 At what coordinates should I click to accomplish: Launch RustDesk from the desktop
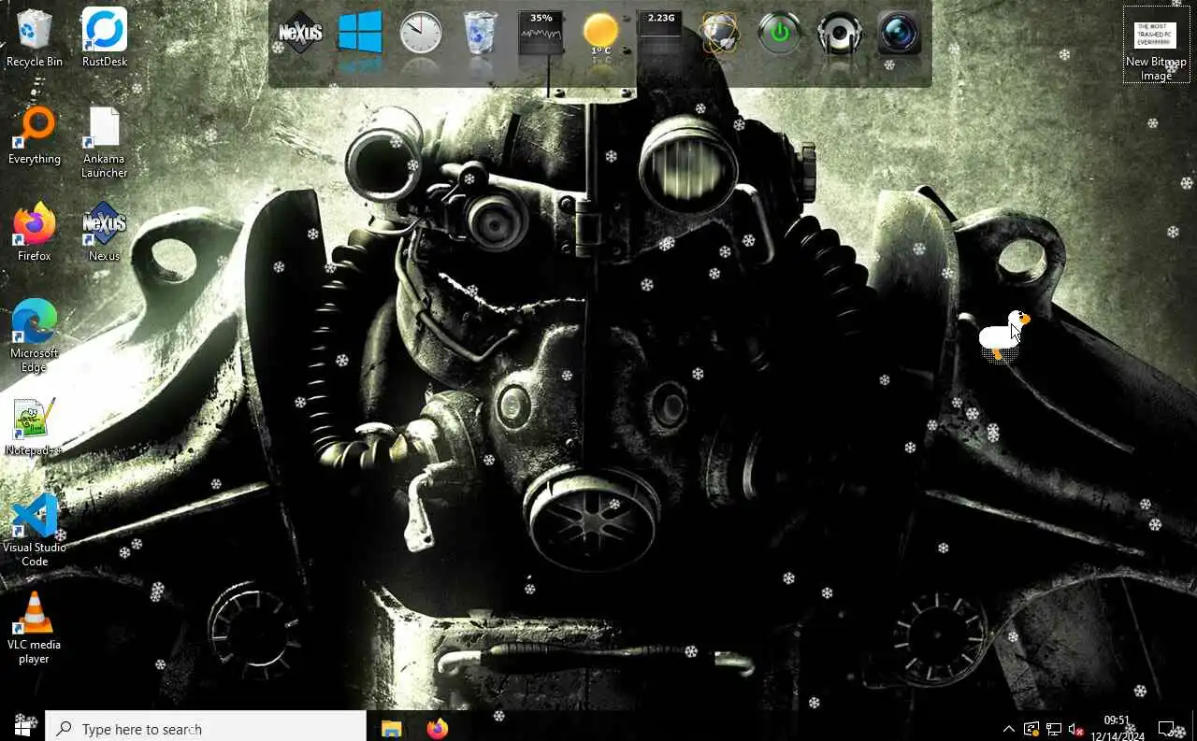pyautogui.click(x=104, y=38)
